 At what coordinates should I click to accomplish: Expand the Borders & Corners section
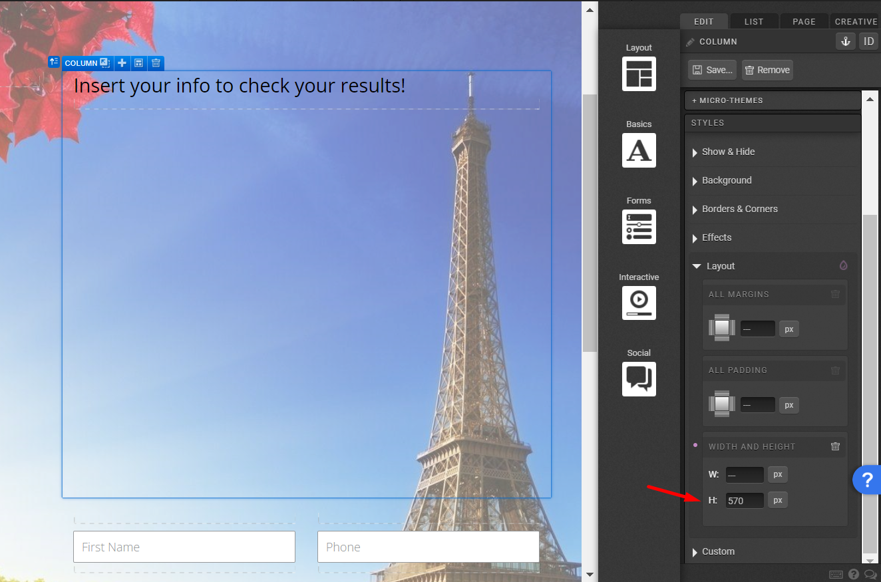pyautogui.click(x=774, y=209)
